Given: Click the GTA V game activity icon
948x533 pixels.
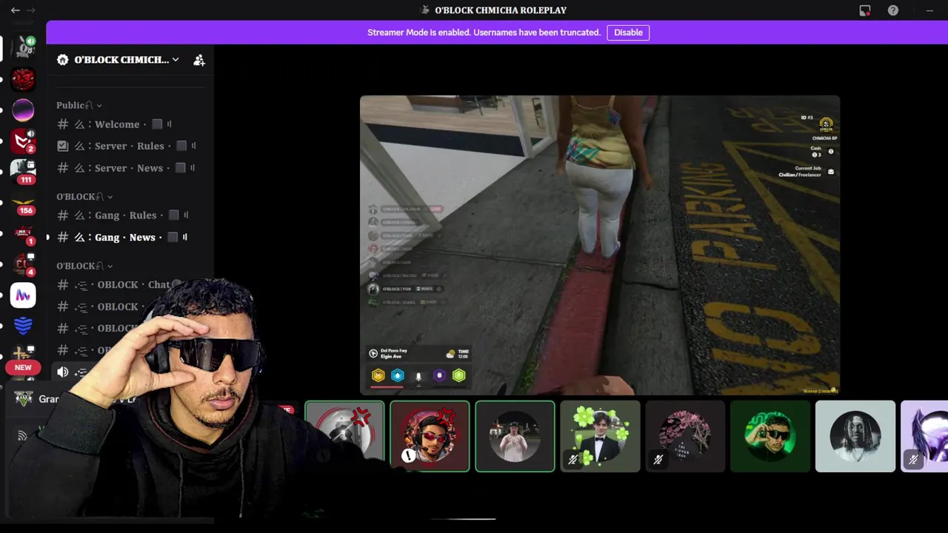Looking at the screenshot, I should (24, 399).
